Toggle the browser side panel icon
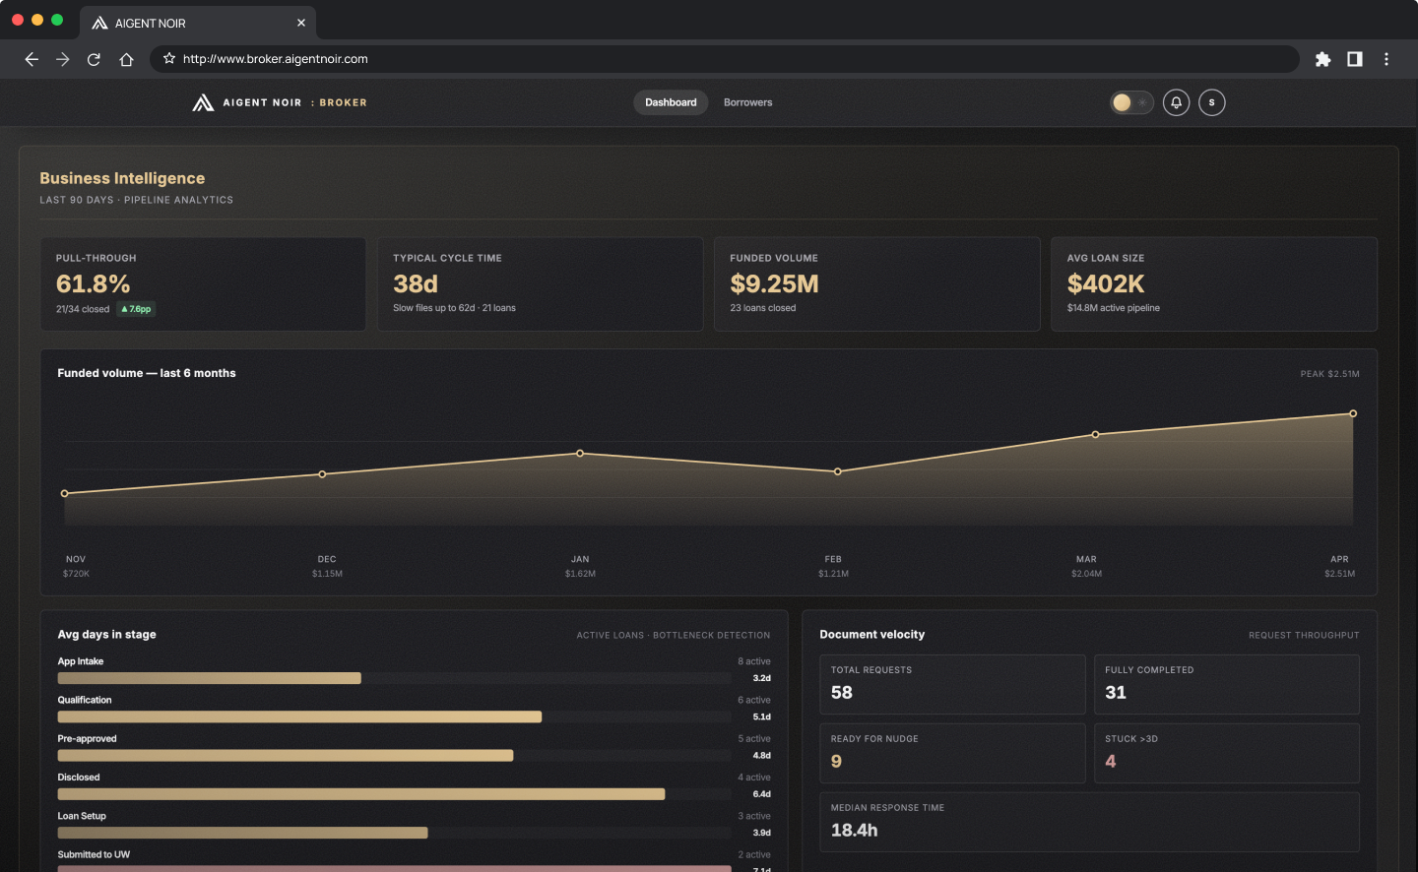The width and height of the screenshot is (1418, 872). [x=1355, y=59]
